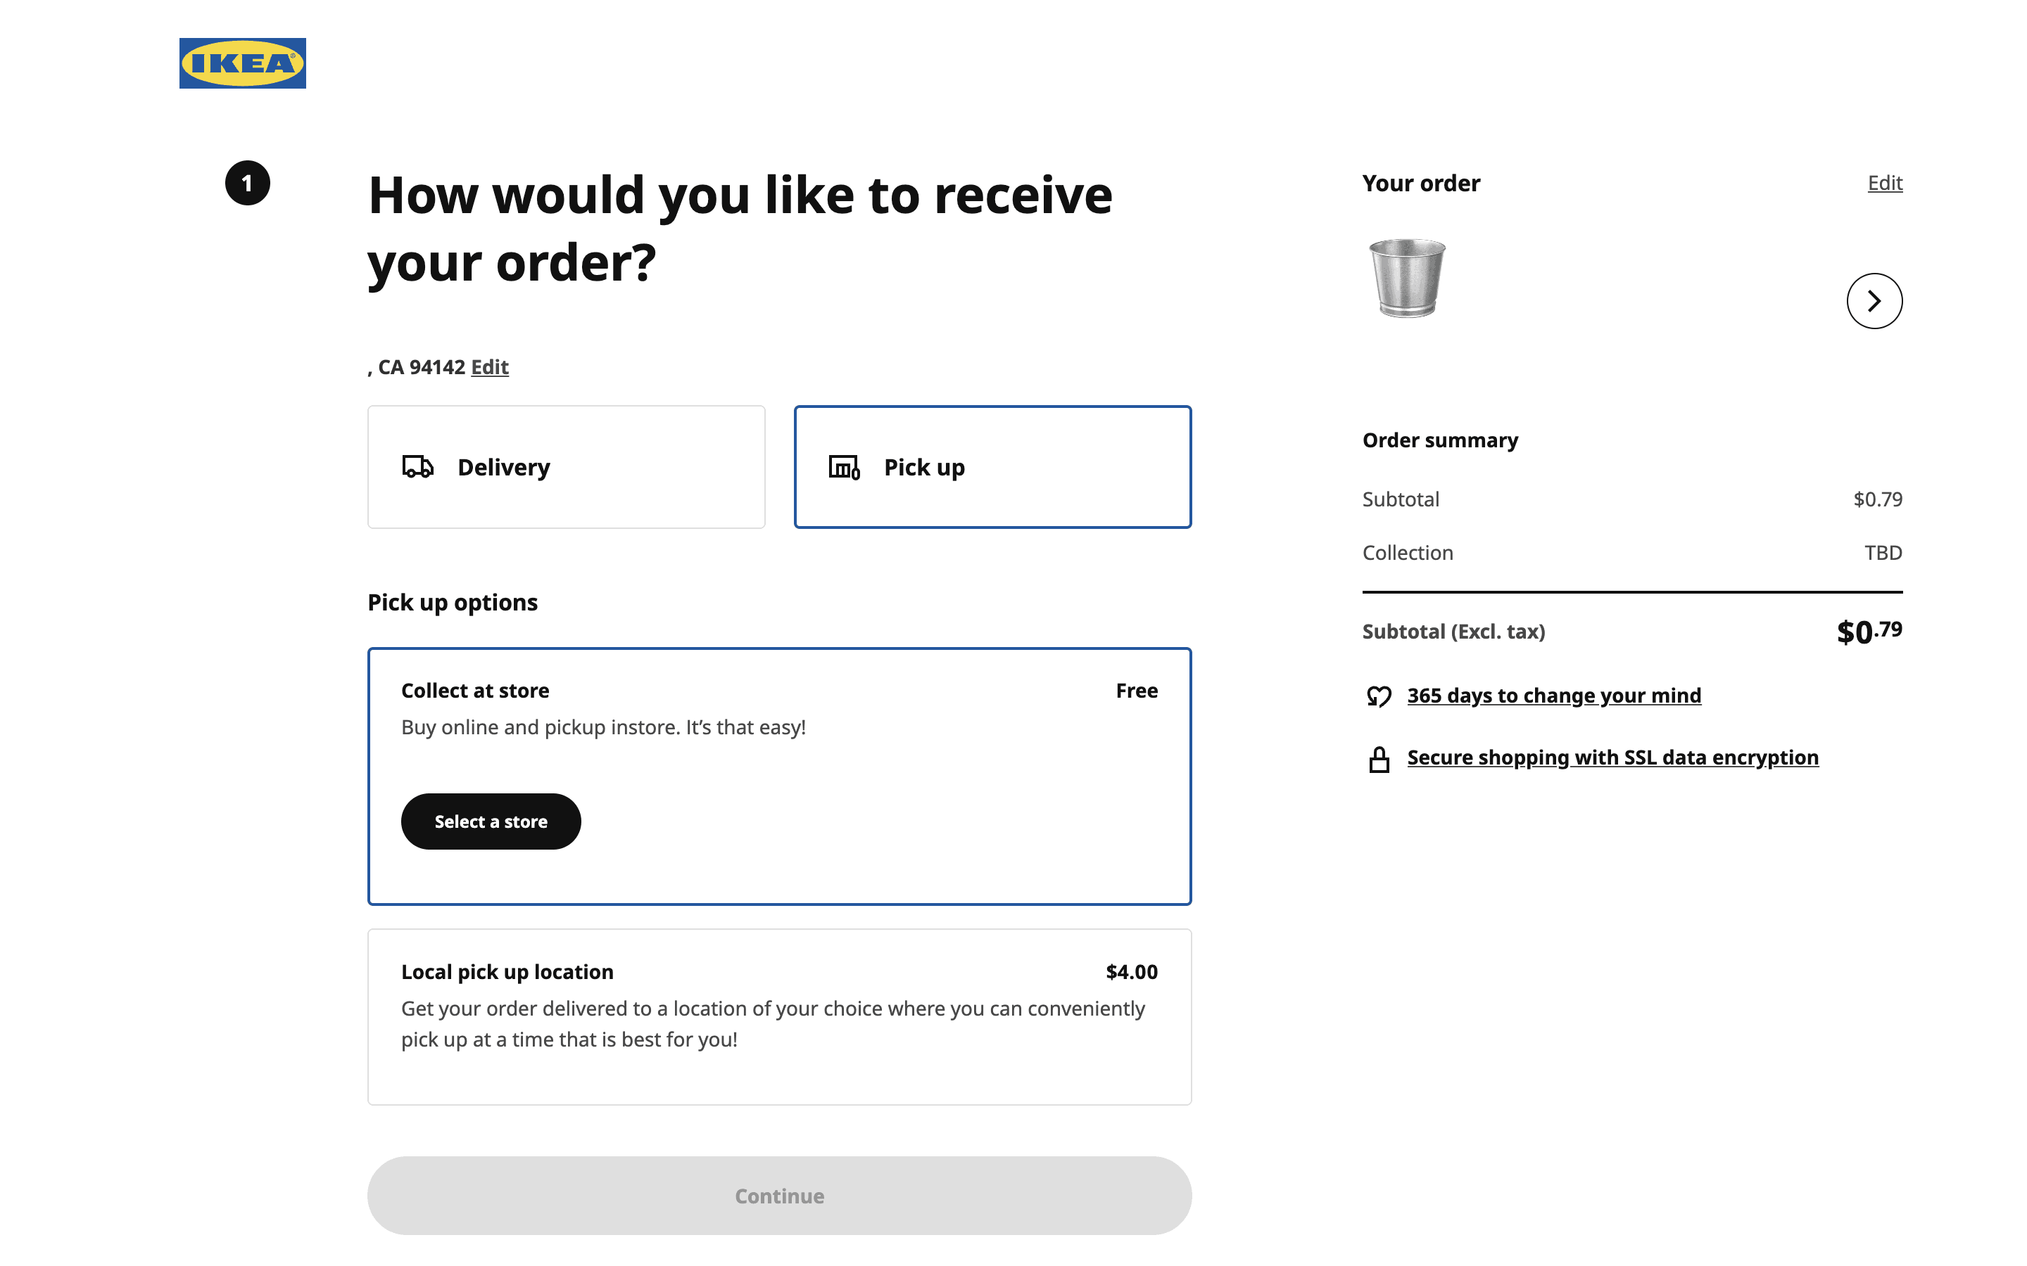Viewport: 2027px width, 1266px height.
Task: Choose the Pick up option
Action: pyautogui.click(x=992, y=466)
